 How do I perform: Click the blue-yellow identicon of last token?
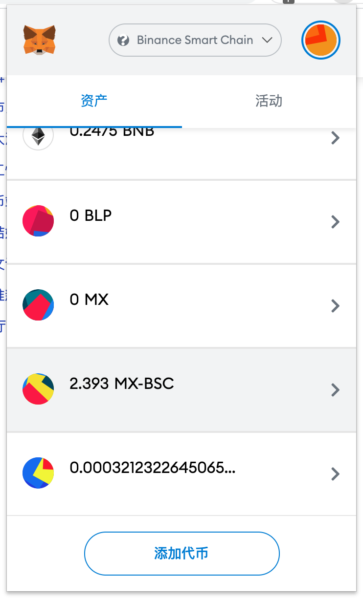(38, 473)
